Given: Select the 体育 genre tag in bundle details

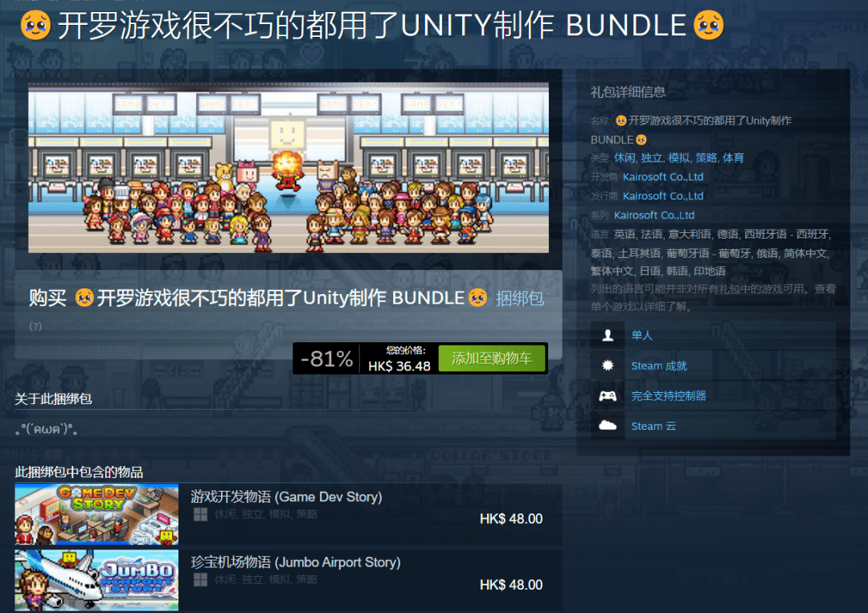Looking at the screenshot, I should (734, 158).
